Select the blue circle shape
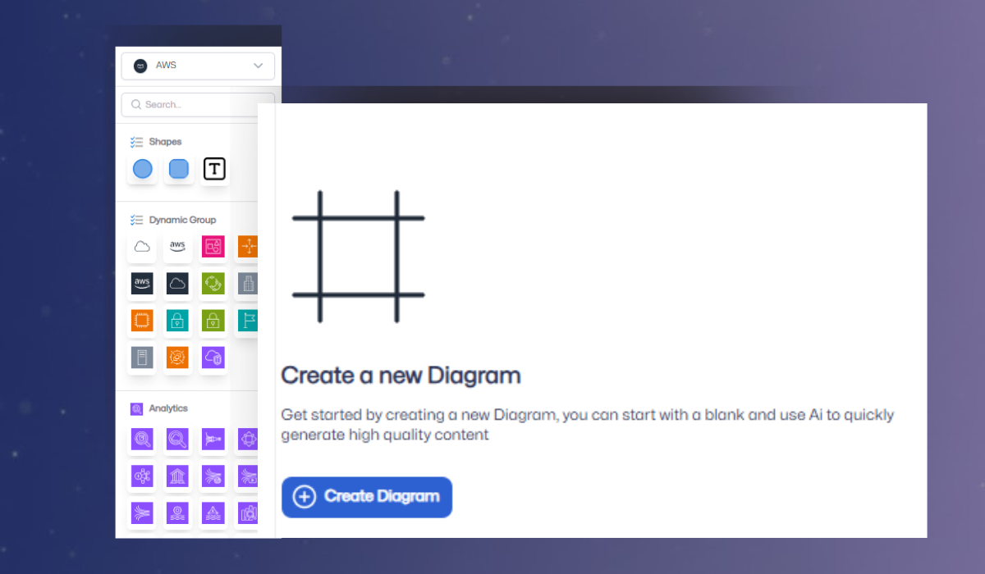This screenshot has height=574, width=985. pos(142,170)
